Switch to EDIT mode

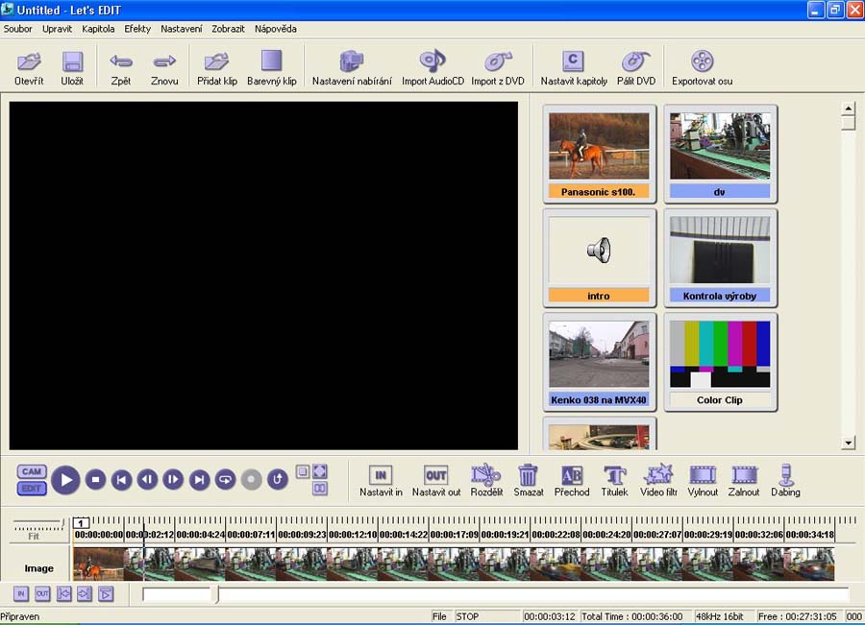(x=32, y=488)
